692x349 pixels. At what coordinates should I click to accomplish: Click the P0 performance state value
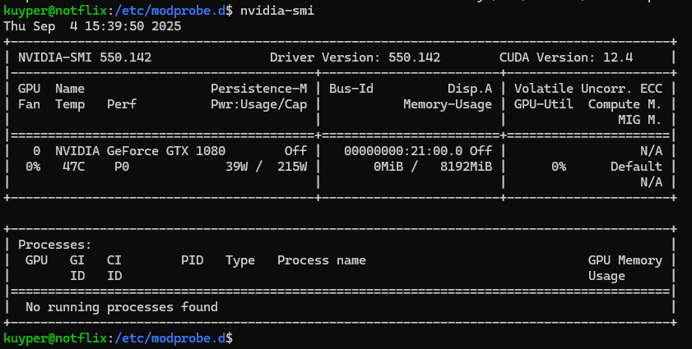click(122, 167)
